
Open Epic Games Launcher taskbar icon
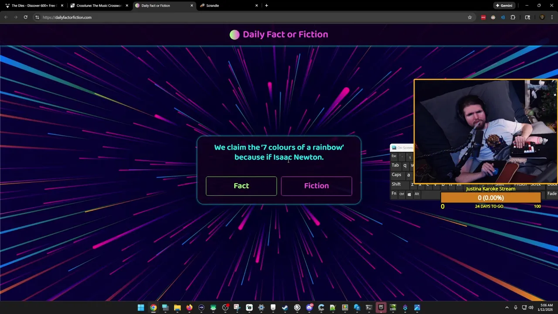click(381, 308)
